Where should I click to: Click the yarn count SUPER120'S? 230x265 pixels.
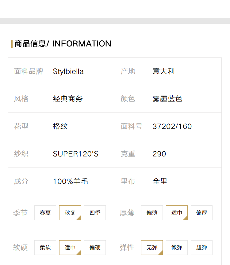tap(76, 154)
